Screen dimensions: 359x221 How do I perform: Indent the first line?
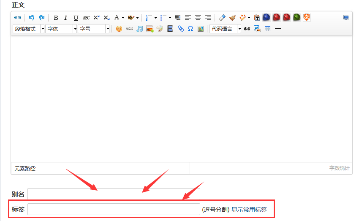[x=178, y=18]
